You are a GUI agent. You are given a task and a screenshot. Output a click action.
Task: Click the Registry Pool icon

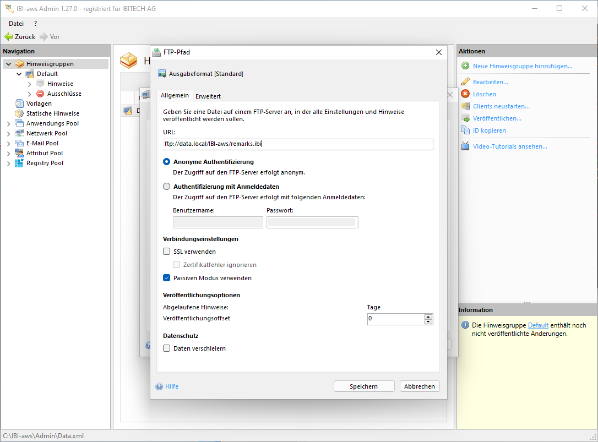pos(19,163)
